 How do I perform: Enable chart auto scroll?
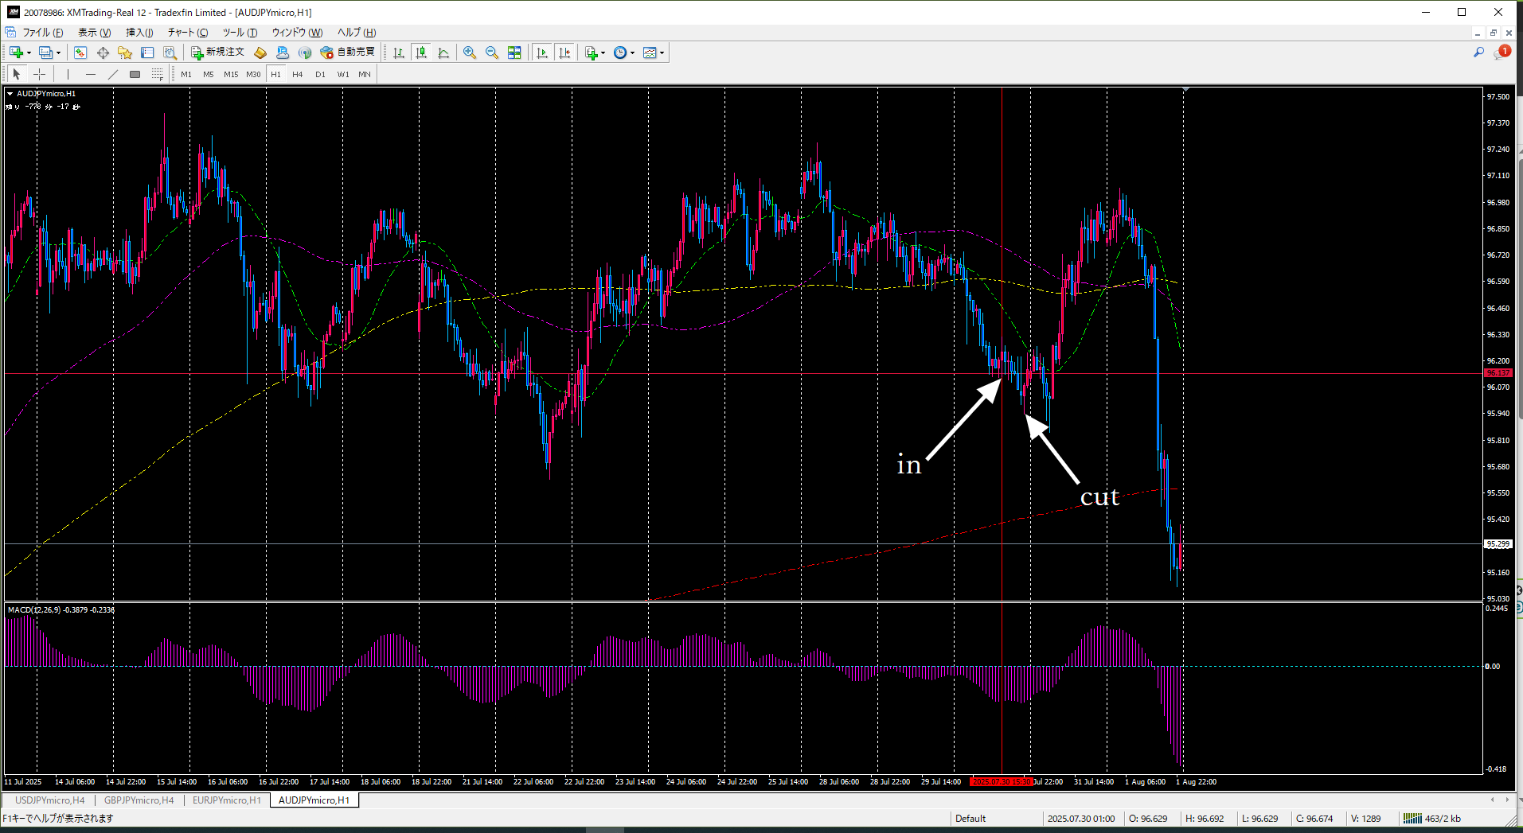pos(542,53)
